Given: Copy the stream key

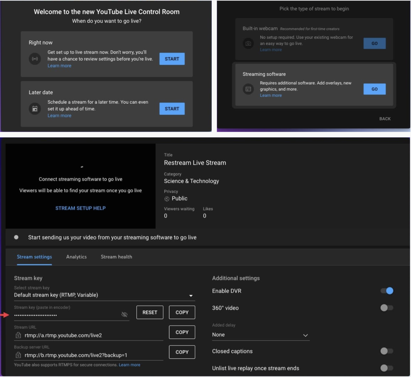Looking at the screenshot, I should (x=182, y=312).
